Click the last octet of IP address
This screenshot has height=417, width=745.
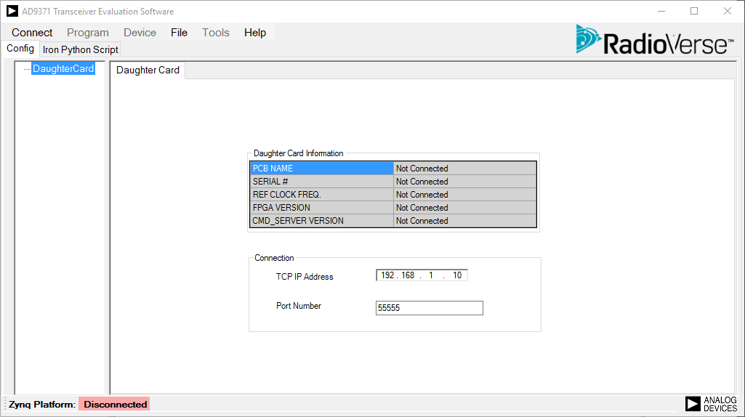point(457,275)
